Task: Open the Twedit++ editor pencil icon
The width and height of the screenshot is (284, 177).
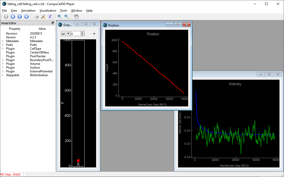Action: 50,17
